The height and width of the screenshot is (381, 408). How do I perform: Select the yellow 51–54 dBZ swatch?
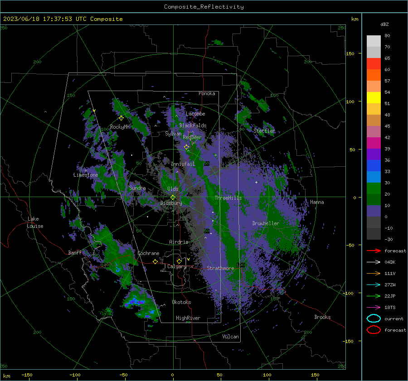374,98
